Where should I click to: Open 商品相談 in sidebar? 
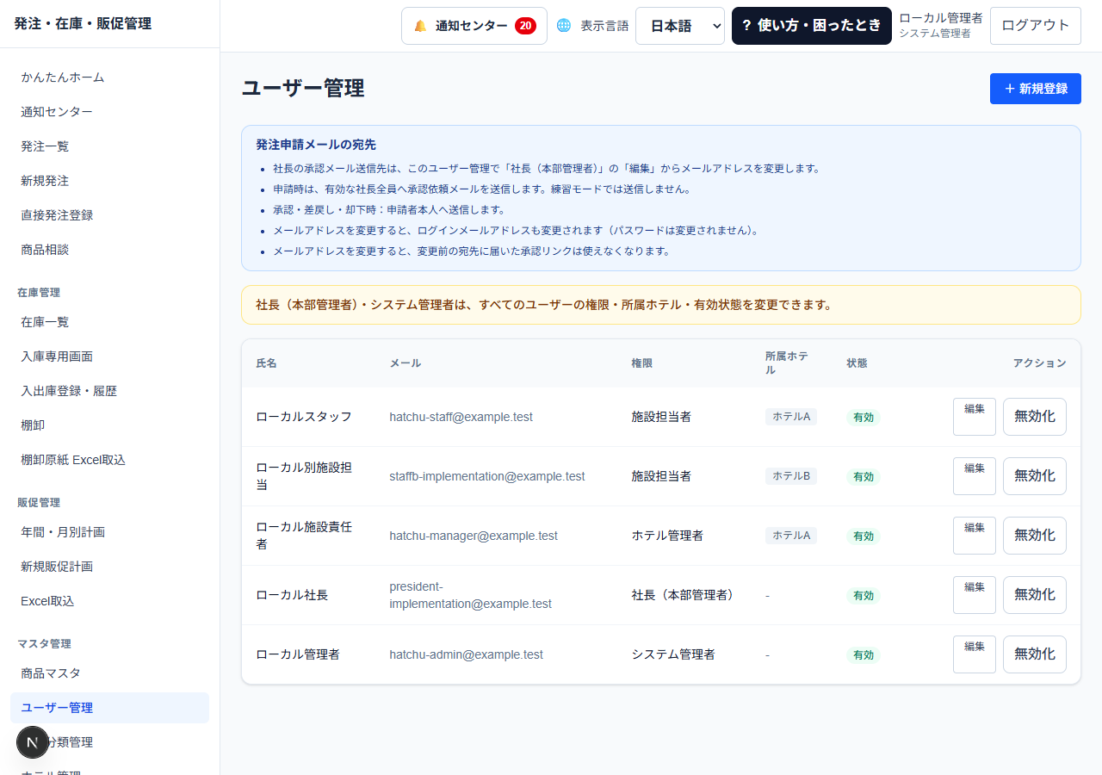pyautogui.click(x=109, y=250)
